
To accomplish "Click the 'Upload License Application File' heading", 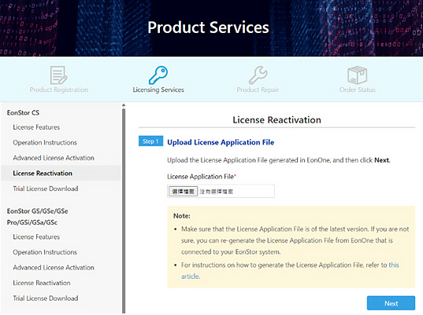I will [221, 142].
